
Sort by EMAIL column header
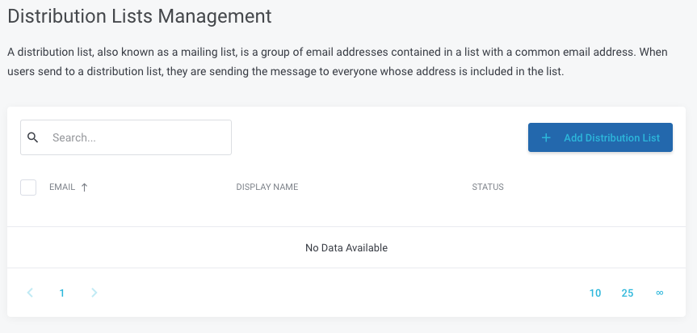click(x=62, y=188)
